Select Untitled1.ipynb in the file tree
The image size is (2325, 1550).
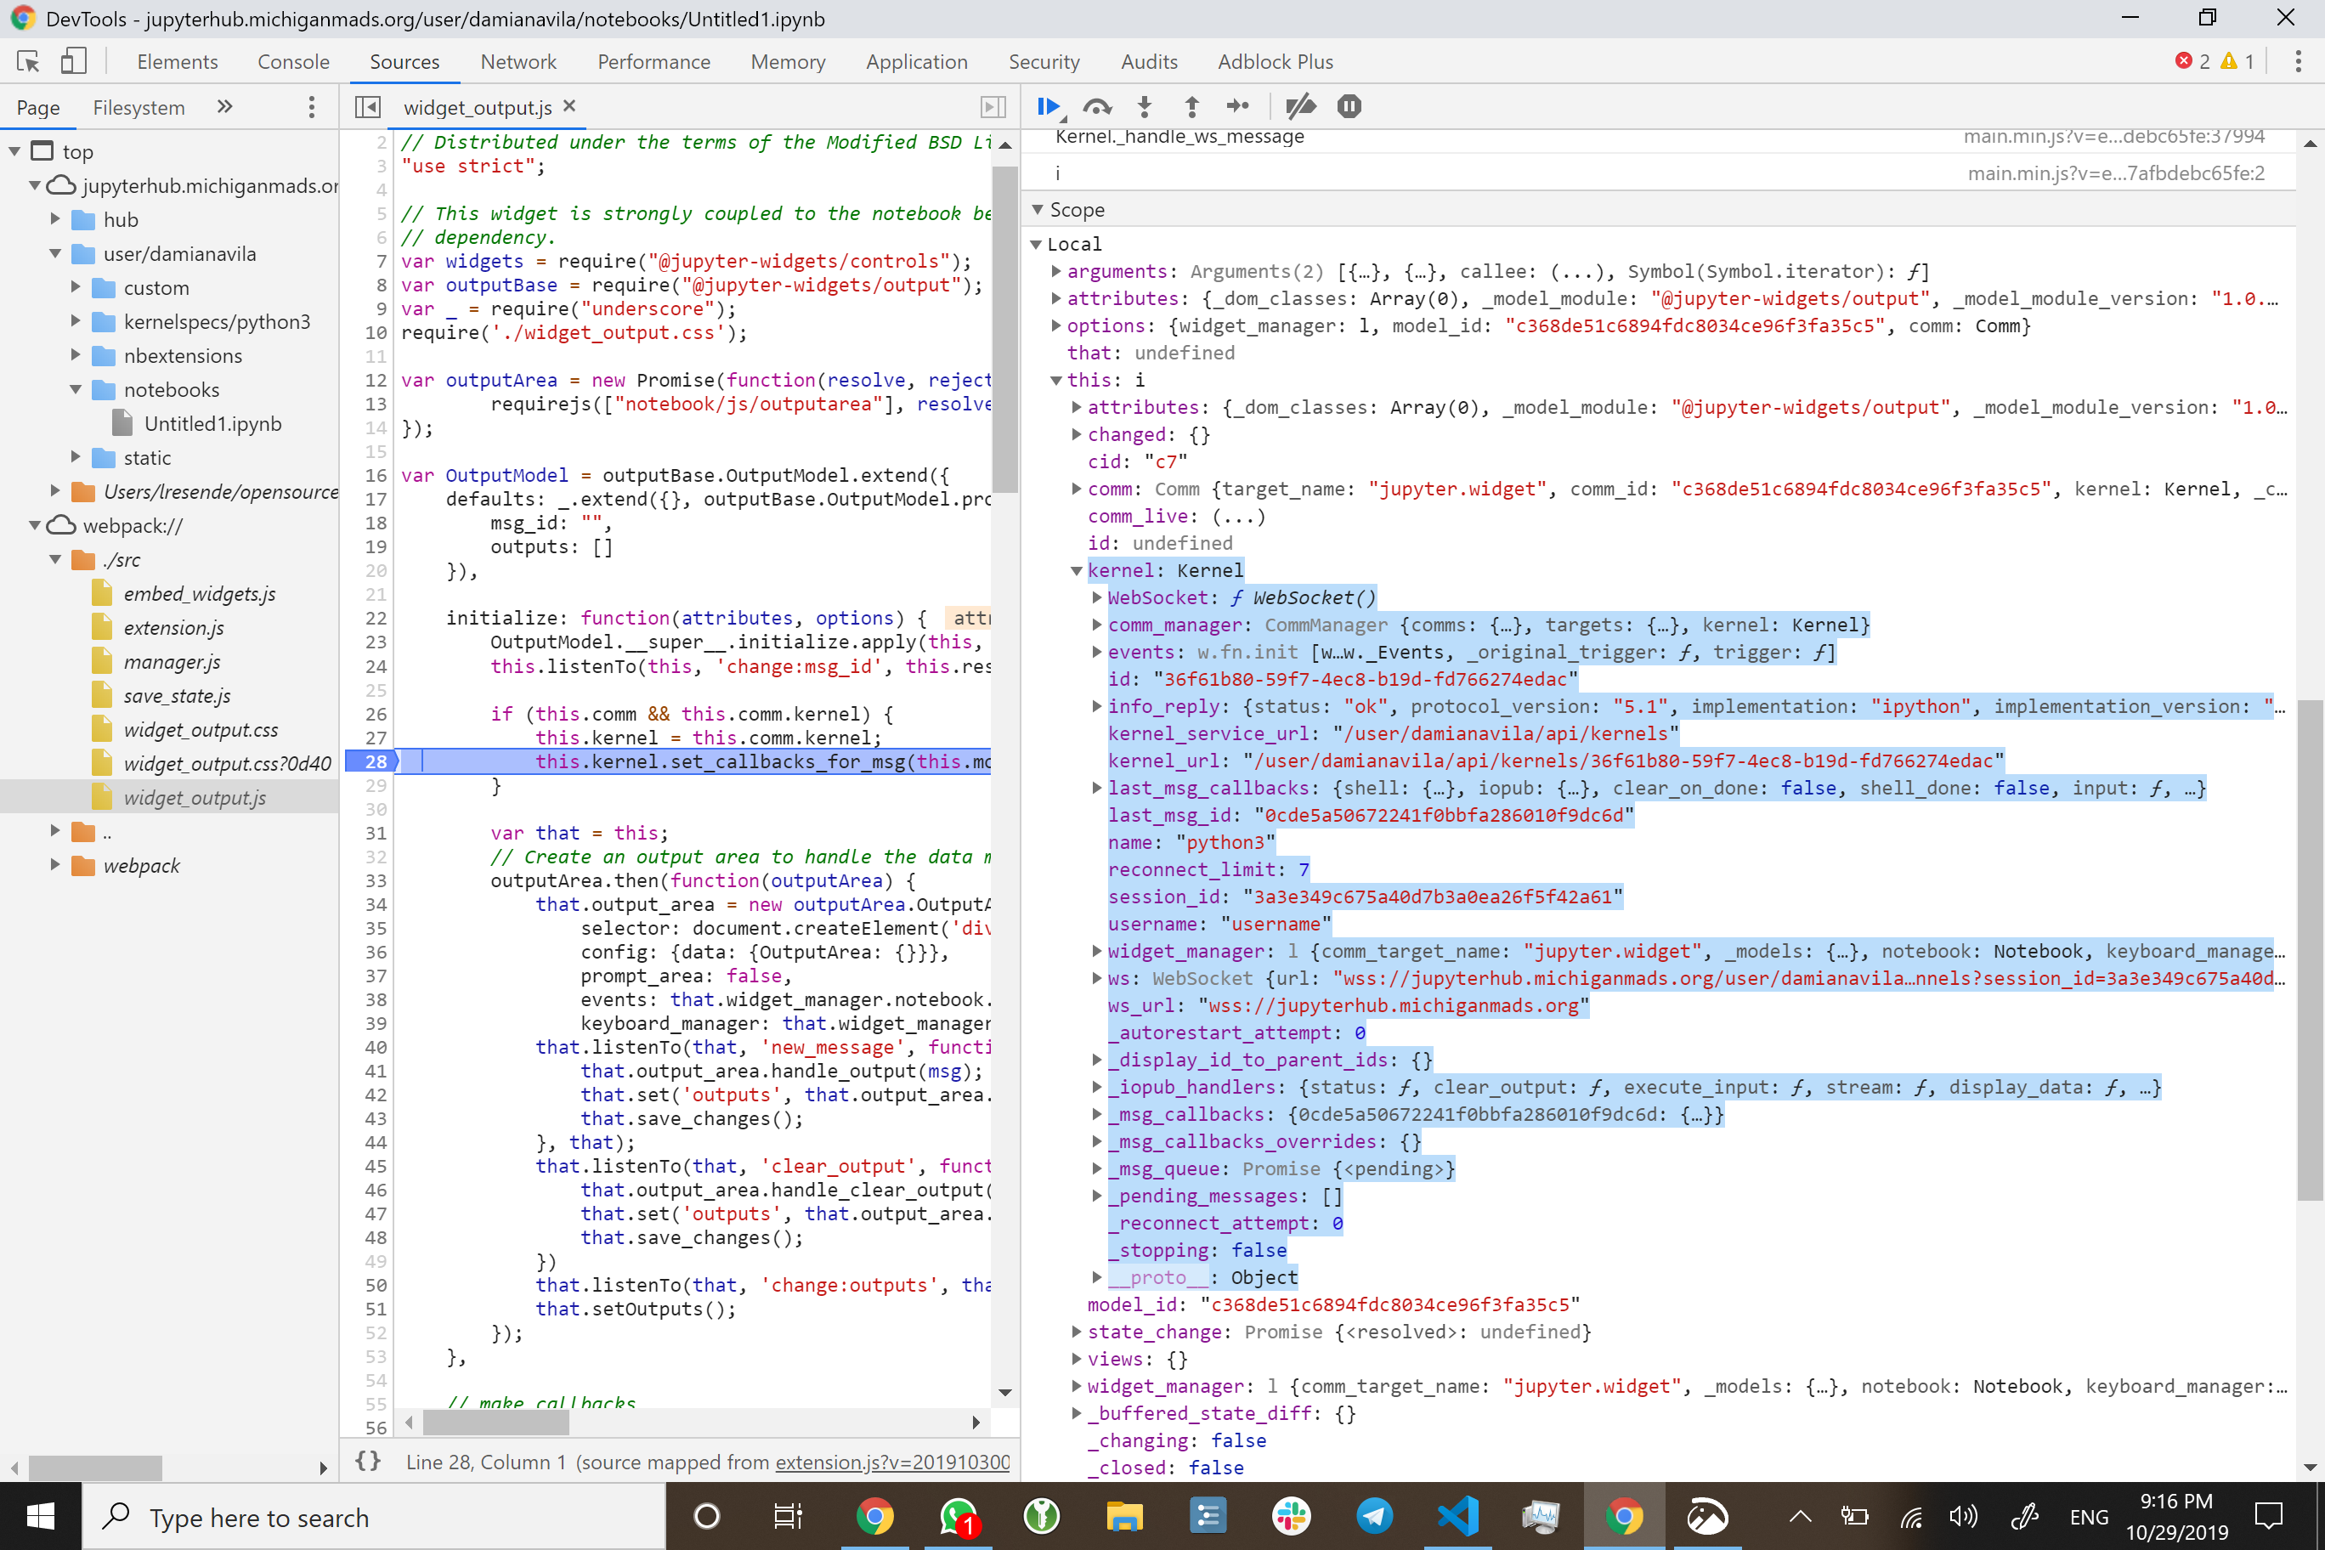point(214,423)
